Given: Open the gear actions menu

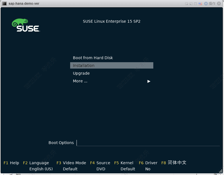Looking at the screenshot, I should coord(206,4).
